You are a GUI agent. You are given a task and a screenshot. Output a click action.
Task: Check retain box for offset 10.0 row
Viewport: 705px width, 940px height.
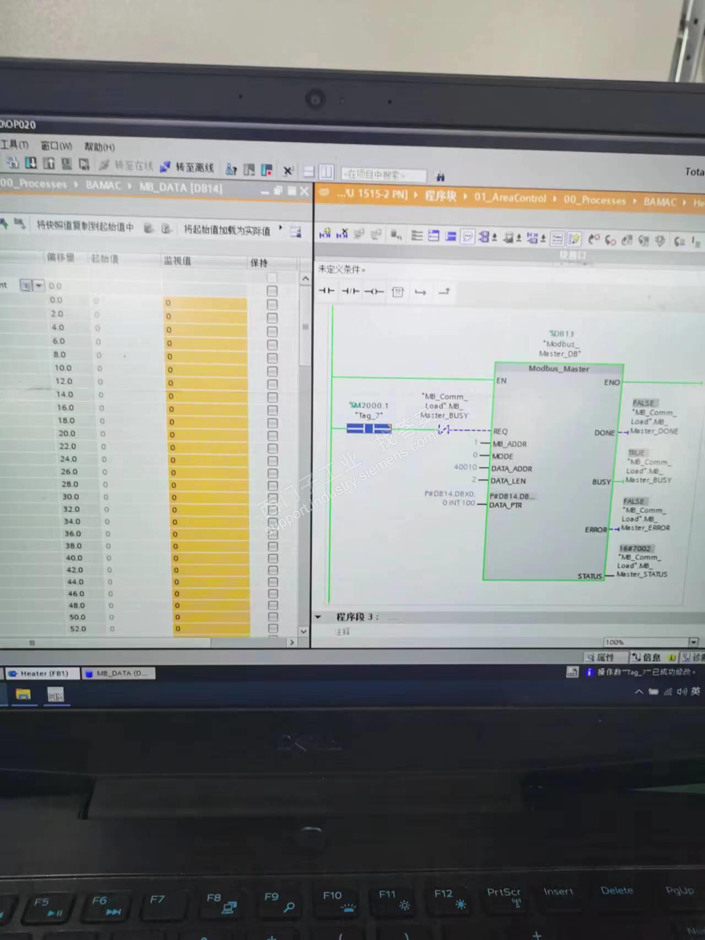click(x=272, y=371)
